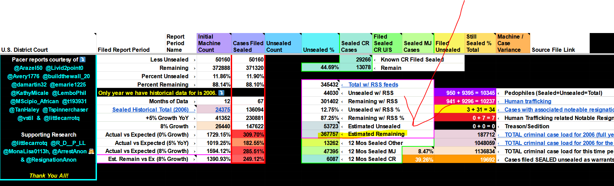Click the 'Thank You All!' text
The width and height of the screenshot is (614, 186).
(49, 176)
